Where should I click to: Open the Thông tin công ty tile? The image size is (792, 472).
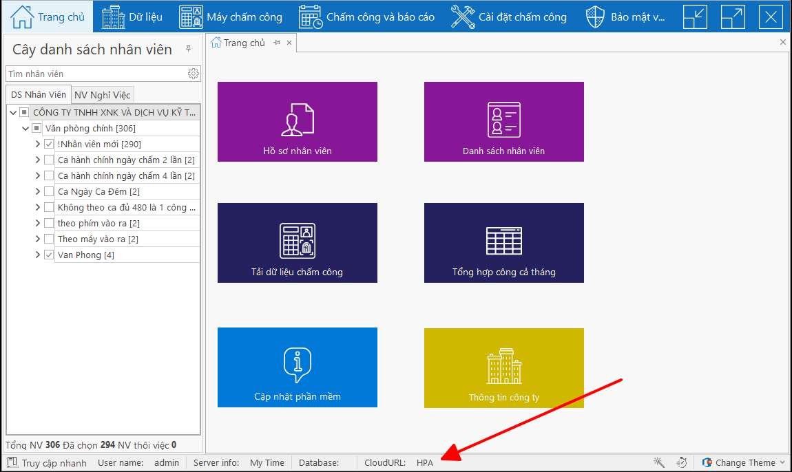point(503,368)
